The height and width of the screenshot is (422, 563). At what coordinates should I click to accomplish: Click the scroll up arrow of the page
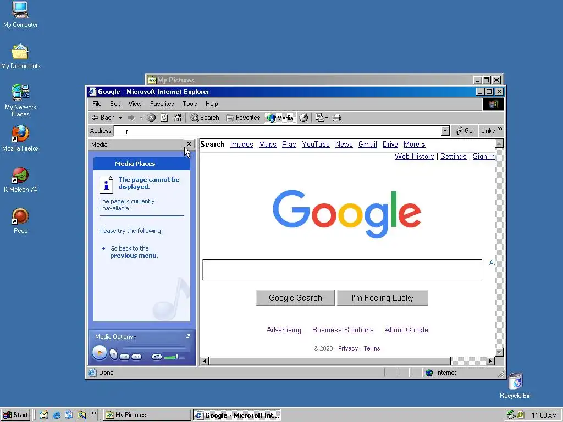499,143
